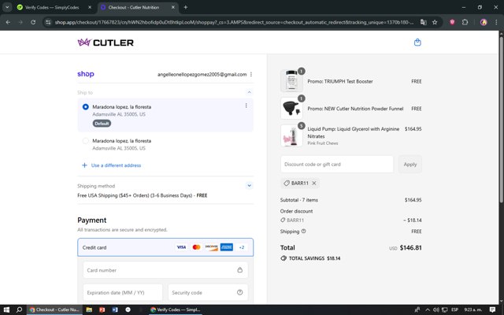Open the notification center icon
This screenshot has height=315, width=504.
[x=492, y=309]
